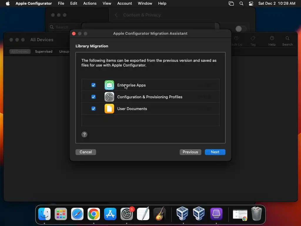Cancel the library migration

[86, 152]
